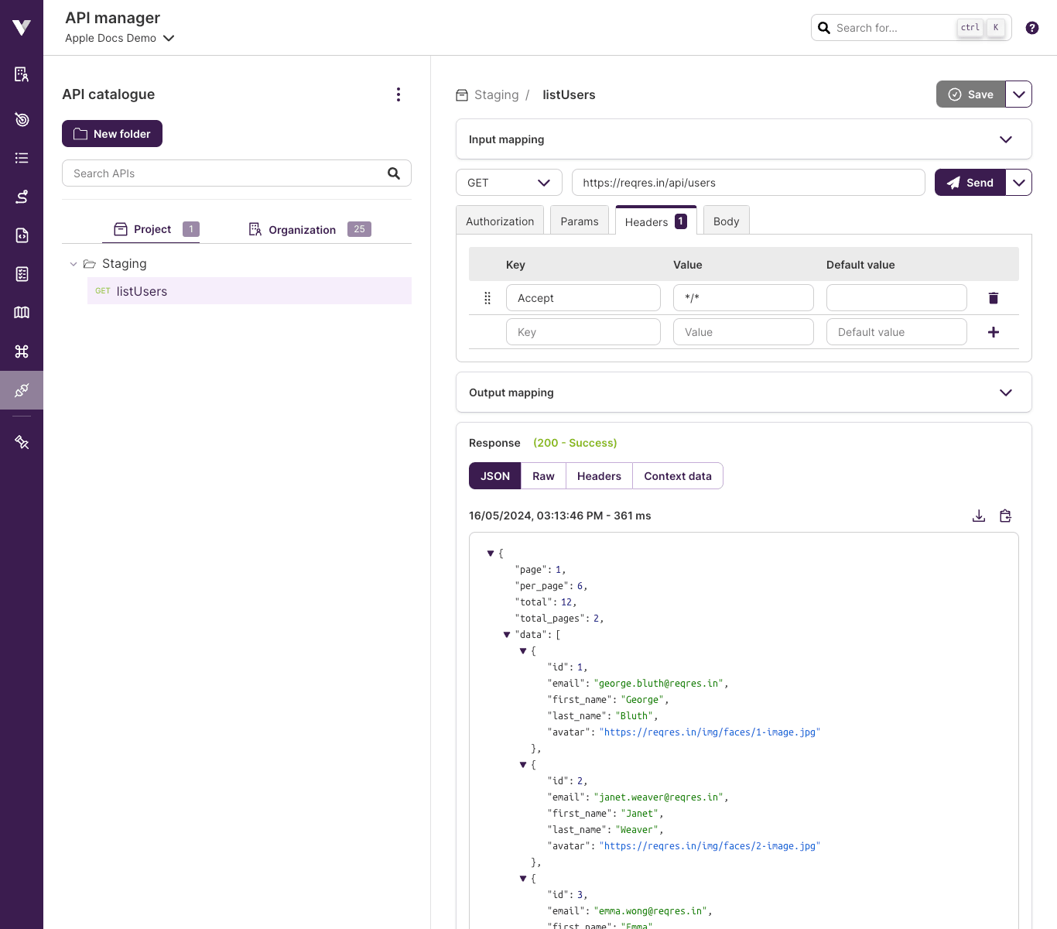Screen dimensions: 1057x929
Task: Copy response to clipboard
Action: (1005, 516)
